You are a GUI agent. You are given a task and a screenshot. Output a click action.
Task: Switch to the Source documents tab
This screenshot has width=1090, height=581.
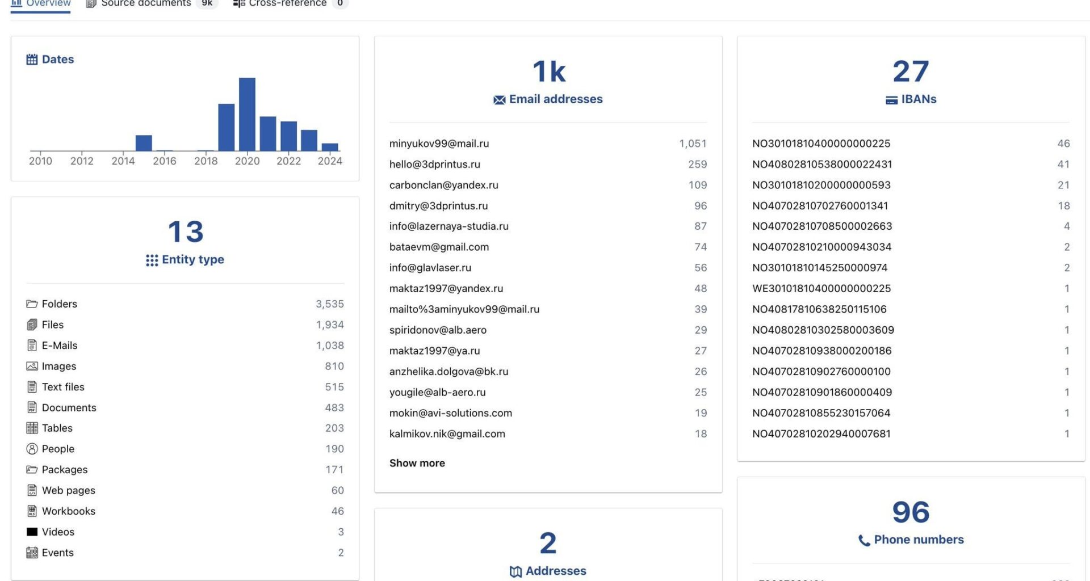(145, 3)
